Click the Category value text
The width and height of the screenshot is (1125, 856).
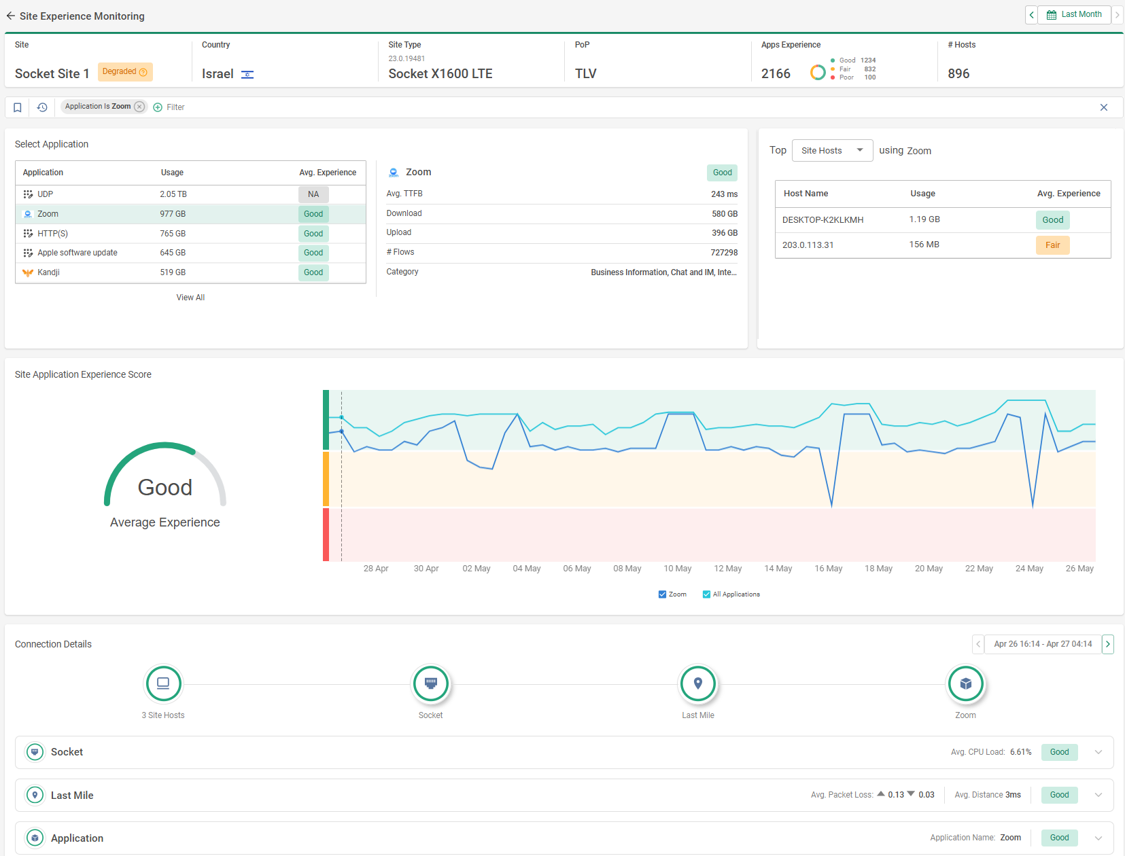click(664, 272)
